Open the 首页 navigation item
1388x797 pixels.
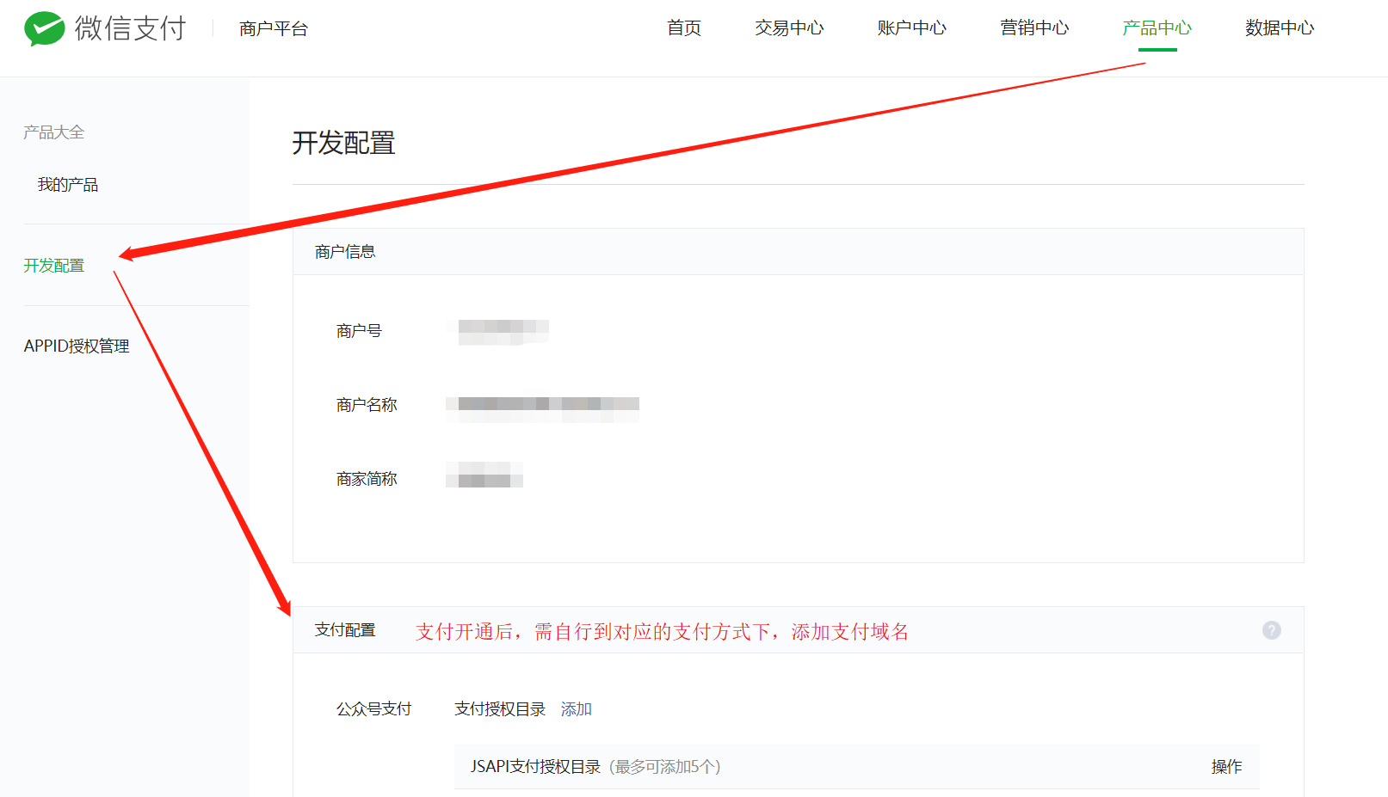click(682, 28)
